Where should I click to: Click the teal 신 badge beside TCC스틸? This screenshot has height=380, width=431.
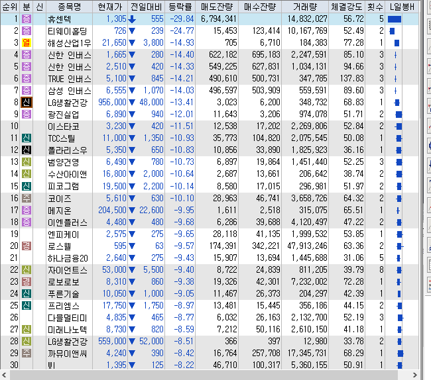(27, 138)
